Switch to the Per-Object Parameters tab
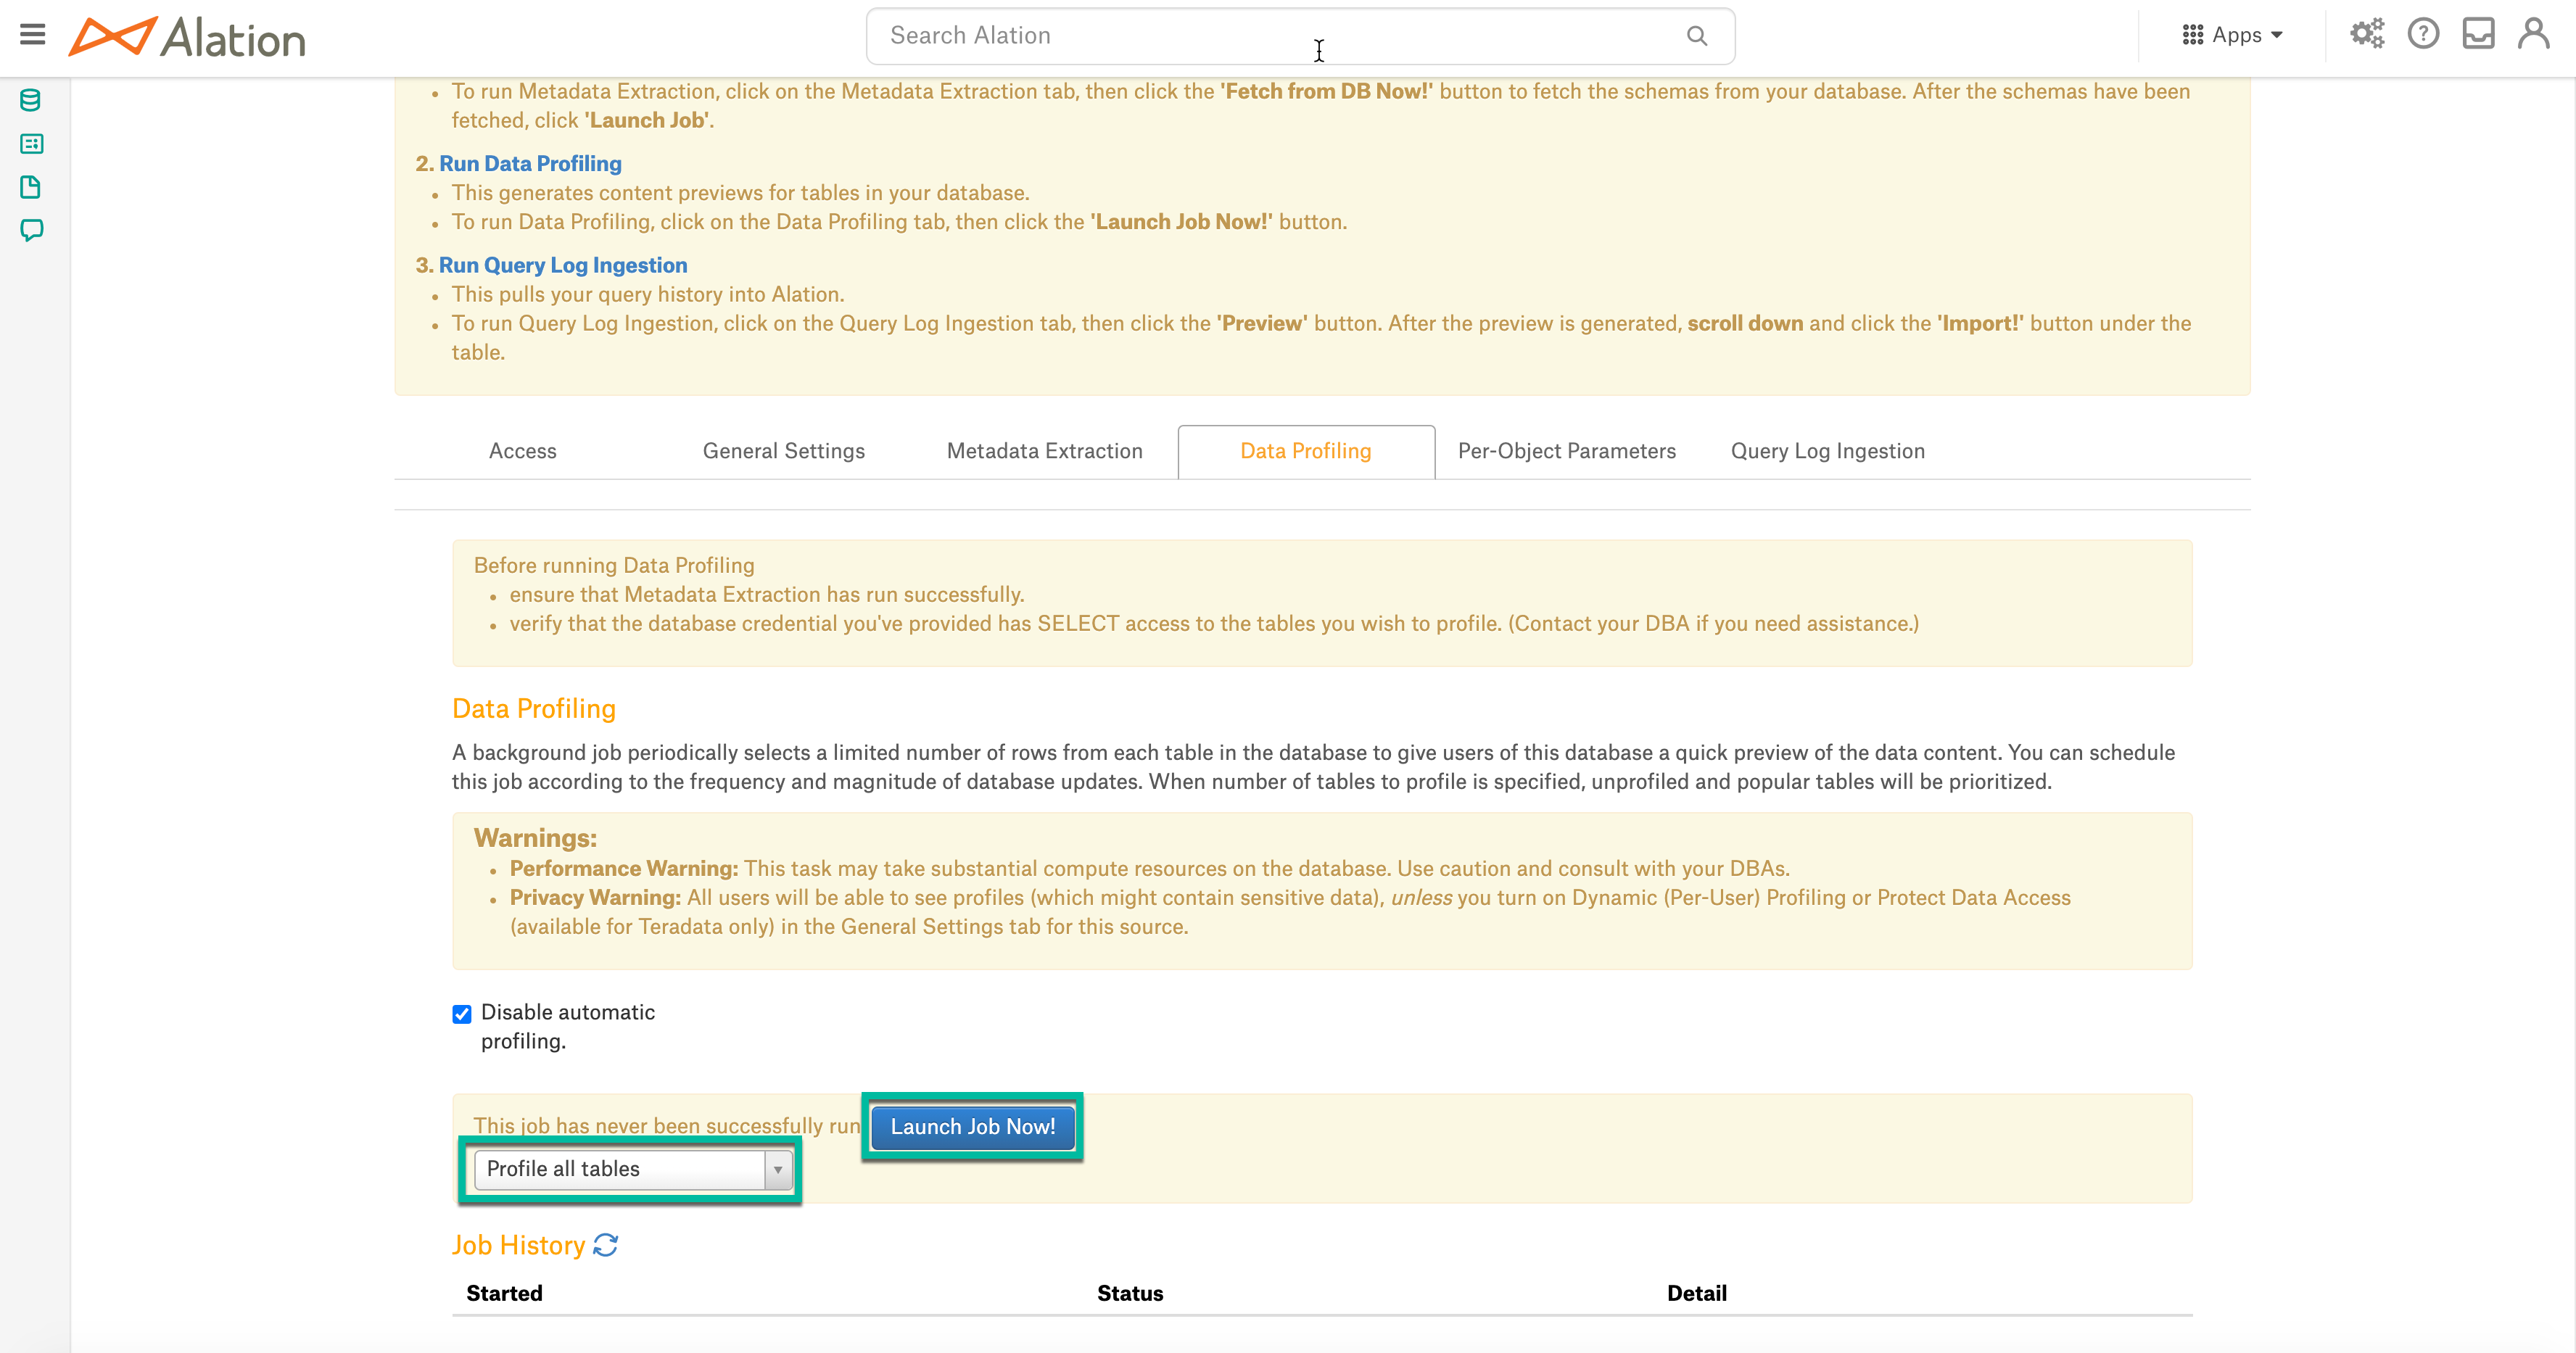2576x1353 pixels. 1567,451
